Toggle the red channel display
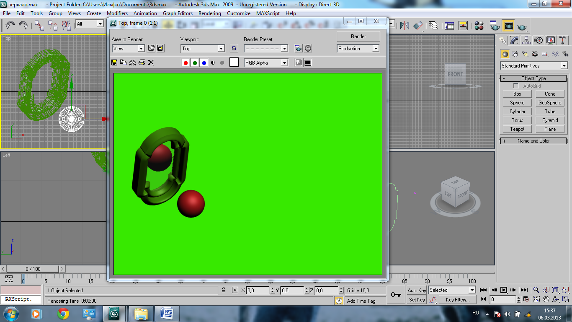This screenshot has height=322, width=572. point(186,63)
